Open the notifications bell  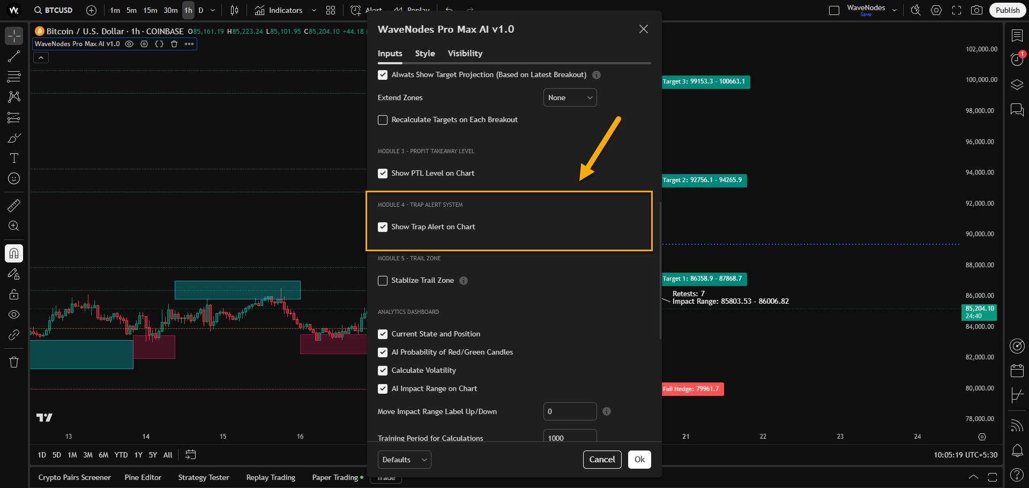pyautogui.click(x=1017, y=450)
